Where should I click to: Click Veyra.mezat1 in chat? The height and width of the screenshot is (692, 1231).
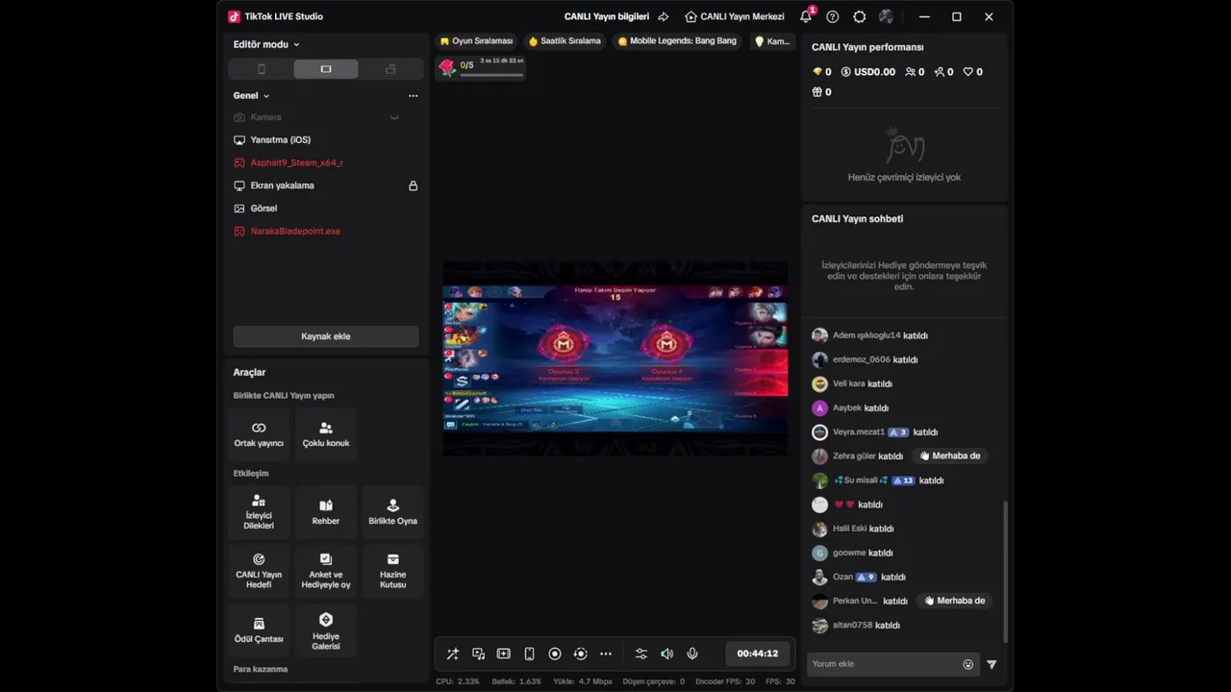pos(859,432)
